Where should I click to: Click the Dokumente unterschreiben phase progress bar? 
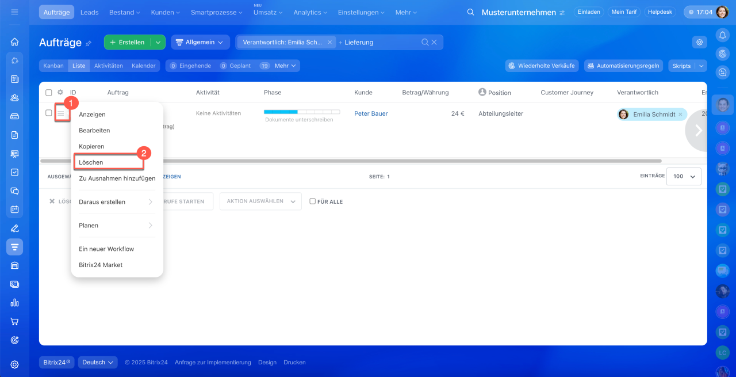pos(301,112)
